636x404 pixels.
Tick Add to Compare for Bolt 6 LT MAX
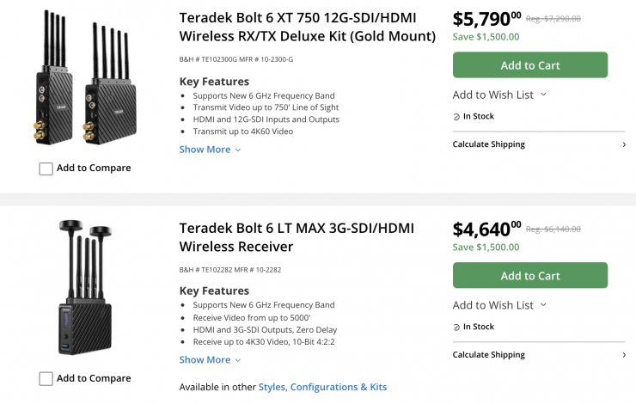(46, 379)
